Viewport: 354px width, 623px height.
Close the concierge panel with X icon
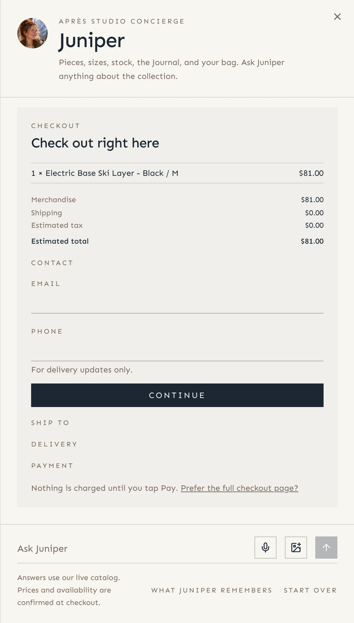point(337,17)
